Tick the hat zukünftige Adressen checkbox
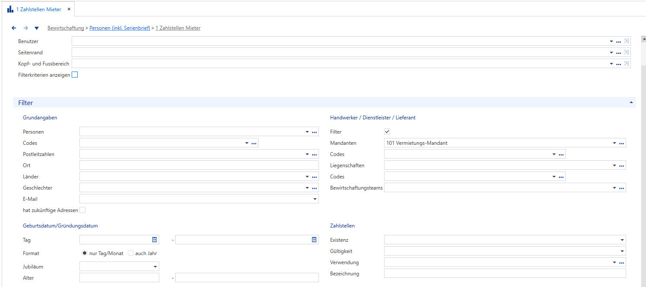Image resolution: width=646 pixels, height=287 pixels. [x=82, y=210]
